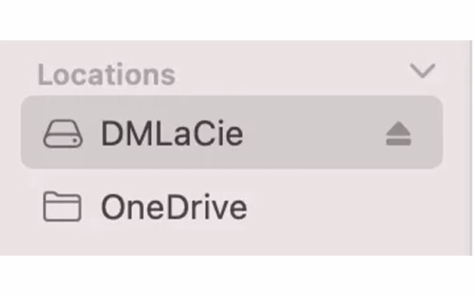This screenshot has height=296, width=475.
Task: Select the DMLaCie sidebar label
Action: click(x=172, y=134)
